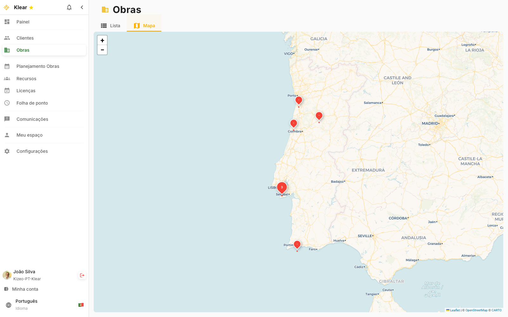
Task: Click the Portuguese flag language icon
Action: pos(81,304)
